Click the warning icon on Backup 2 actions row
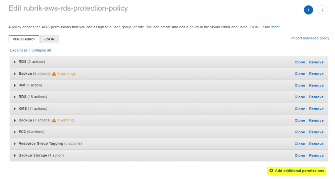 point(54,74)
